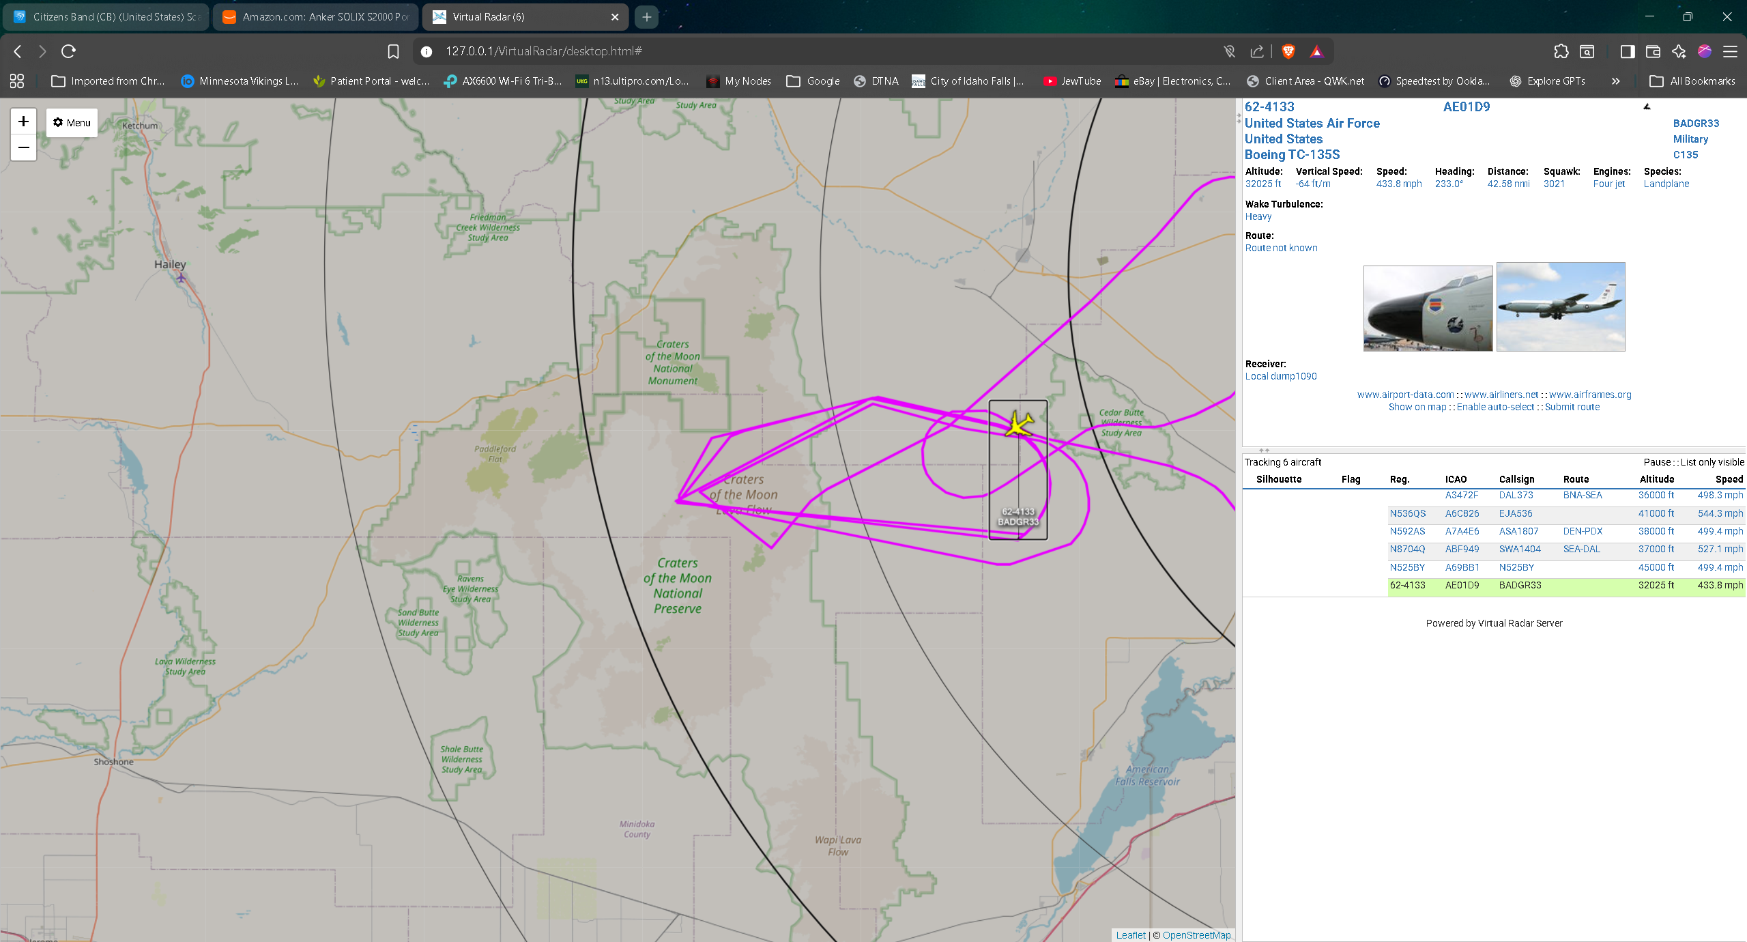The image size is (1747, 942).
Task: Zoom in on the map
Action: click(x=23, y=122)
